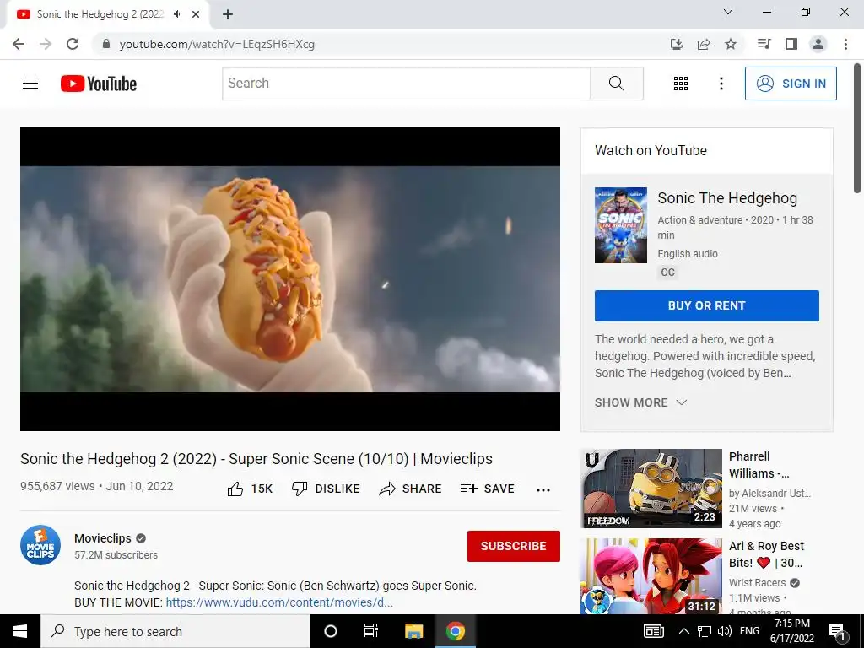This screenshot has height=648, width=864.
Task: Click the thumbs-down DISLIKE button
Action: pos(326,489)
